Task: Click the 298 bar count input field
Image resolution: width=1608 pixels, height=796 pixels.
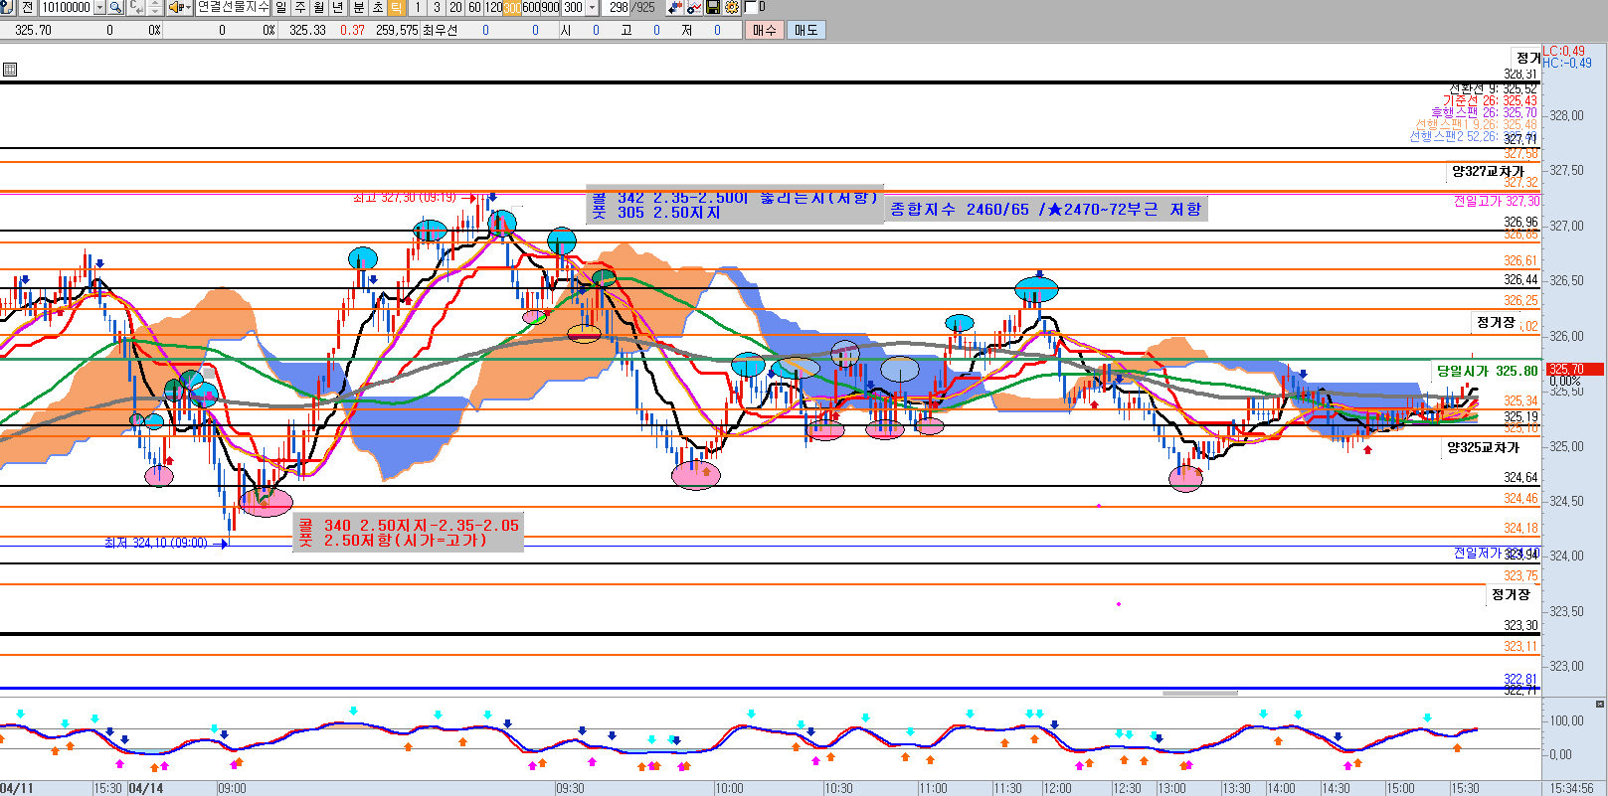Action: pos(619,8)
